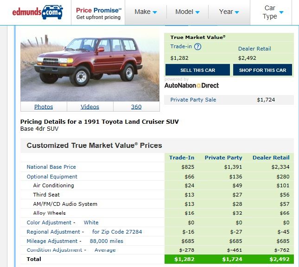Expand the Car Type dropdown
This screenshot has width=299, height=267.
point(273,12)
